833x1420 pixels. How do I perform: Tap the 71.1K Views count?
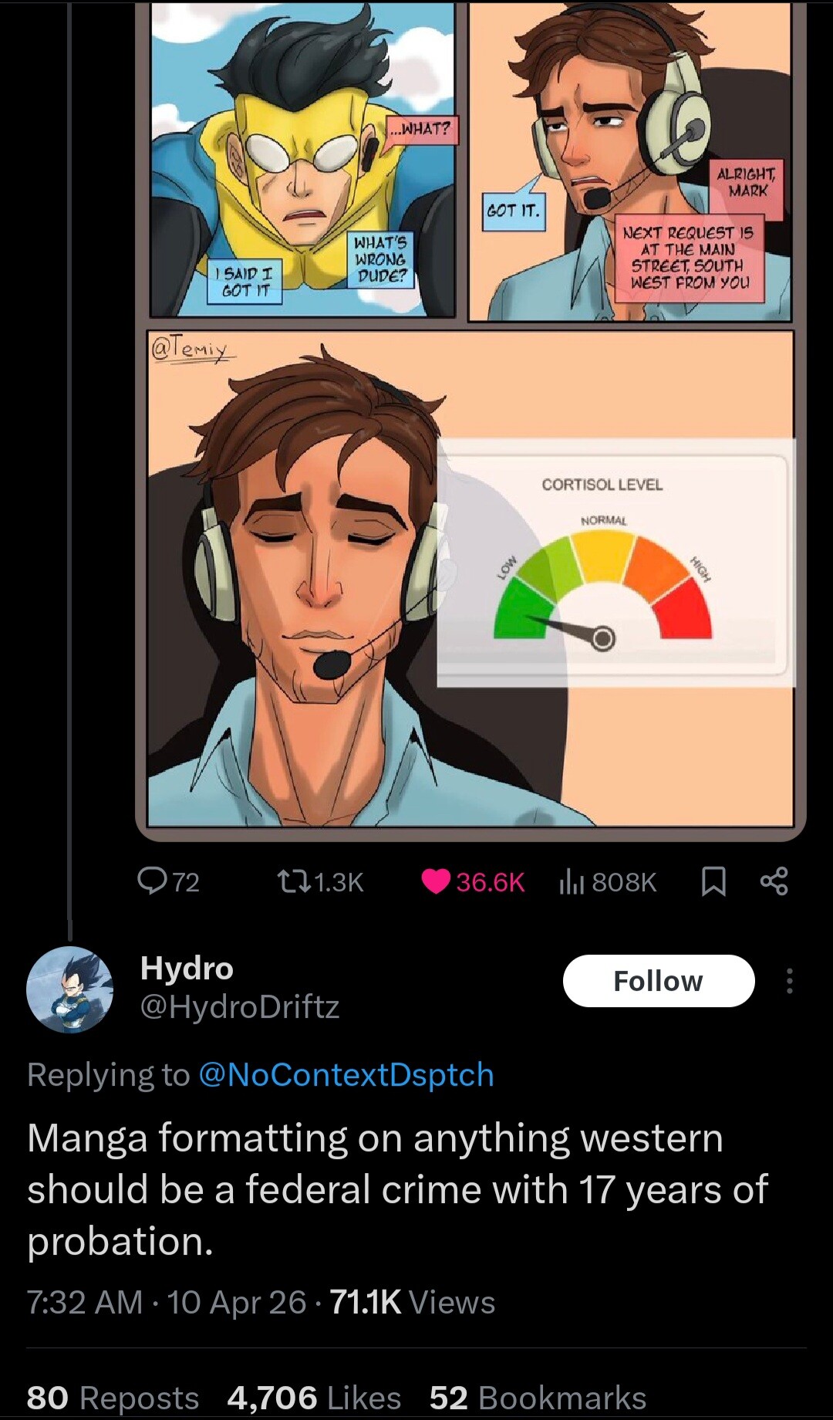tap(413, 1302)
